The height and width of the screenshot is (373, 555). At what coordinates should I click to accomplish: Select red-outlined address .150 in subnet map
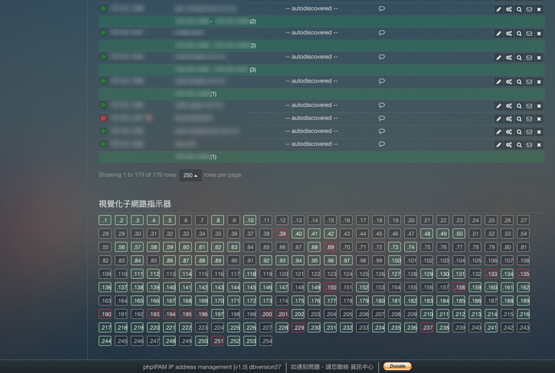[330, 287]
